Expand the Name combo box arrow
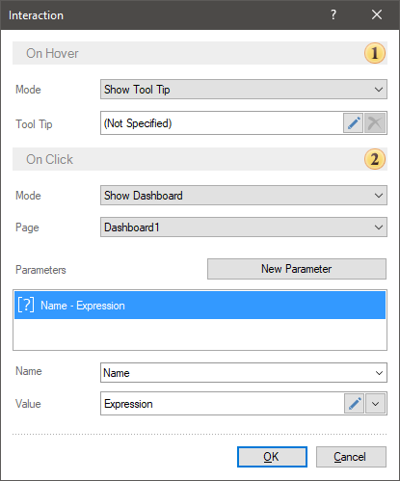This screenshot has height=481, width=400. point(379,373)
